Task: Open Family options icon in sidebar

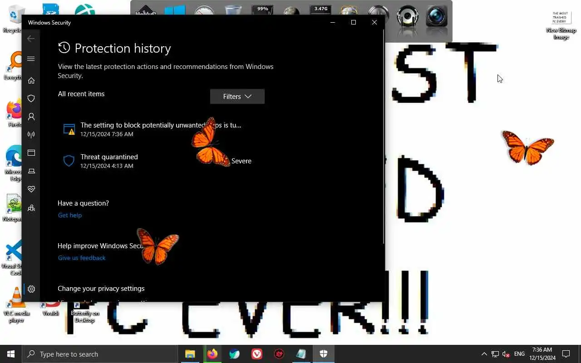Action: point(31,208)
